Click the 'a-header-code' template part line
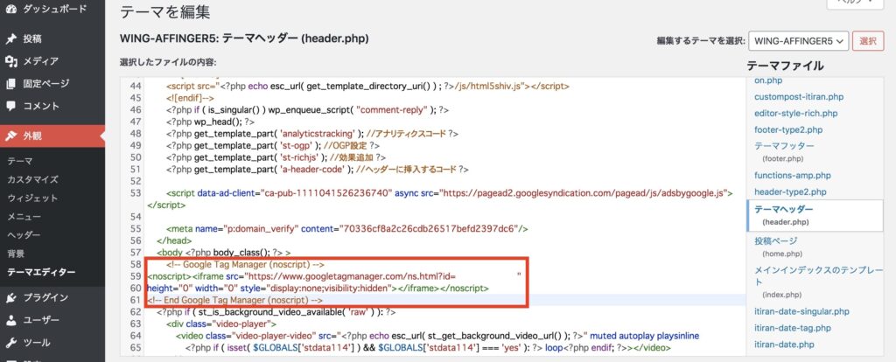The width and height of the screenshot is (896, 362). tap(318, 170)
